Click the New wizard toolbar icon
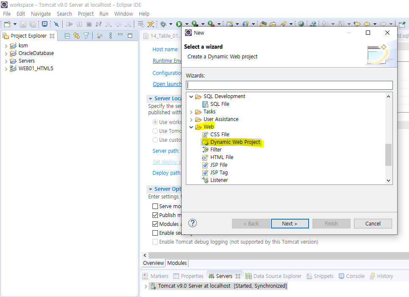The height and width of the screenshot is (297, 409). pyautogui.click(x=7, y=24)
